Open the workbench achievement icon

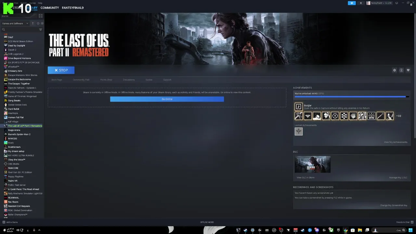coord(371,116)
